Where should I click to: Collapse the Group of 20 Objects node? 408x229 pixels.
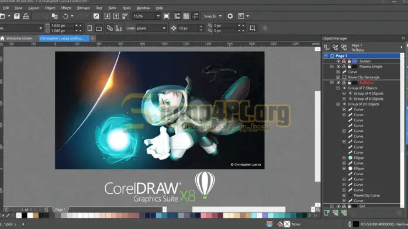338,104
